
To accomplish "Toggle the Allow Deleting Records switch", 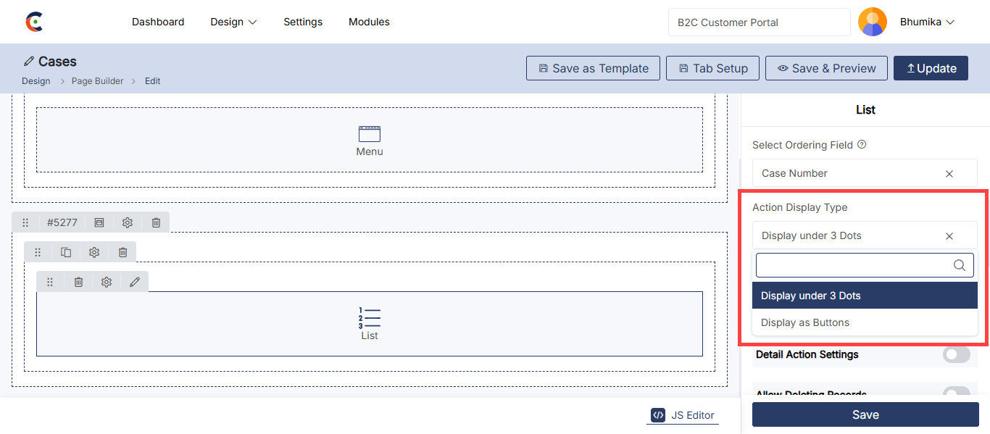I will pyautogui.click(x=956, y=393).
